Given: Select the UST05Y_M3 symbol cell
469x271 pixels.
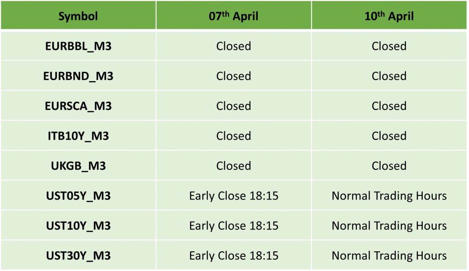Looking at the screenshot, I should 78,195.
